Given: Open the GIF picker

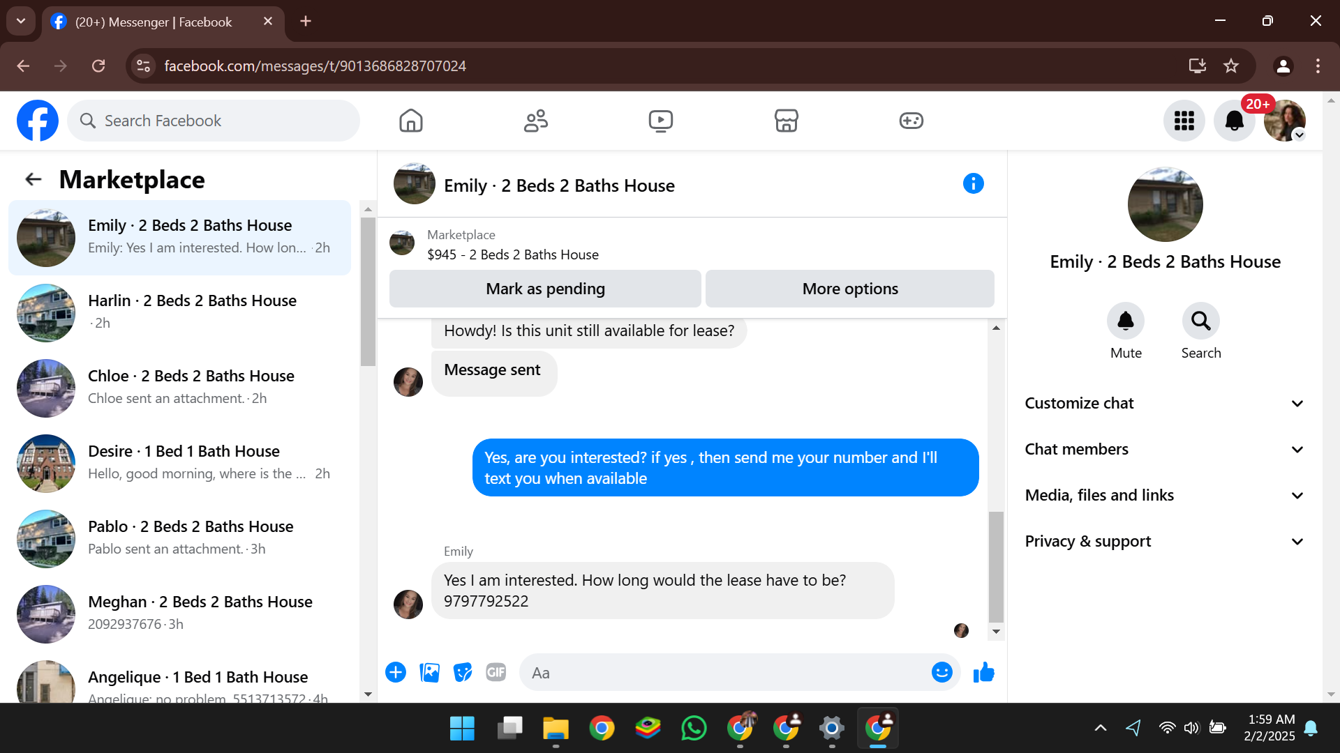Looking at the screenshot, I should click(496, 673).
